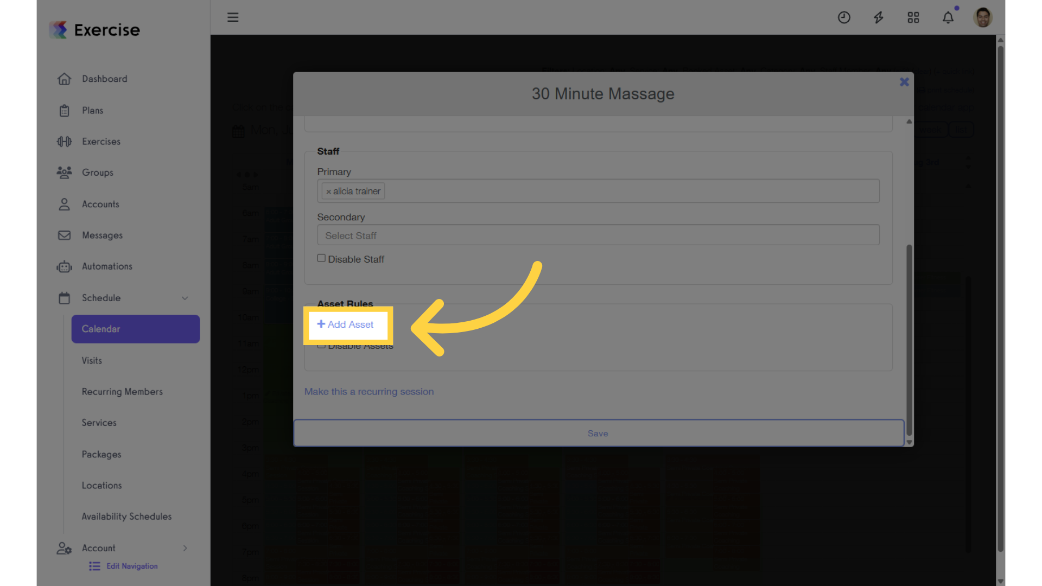Click the Accounts person icon
This screenshot has width=1042, height=586.
tap(64, 204)
